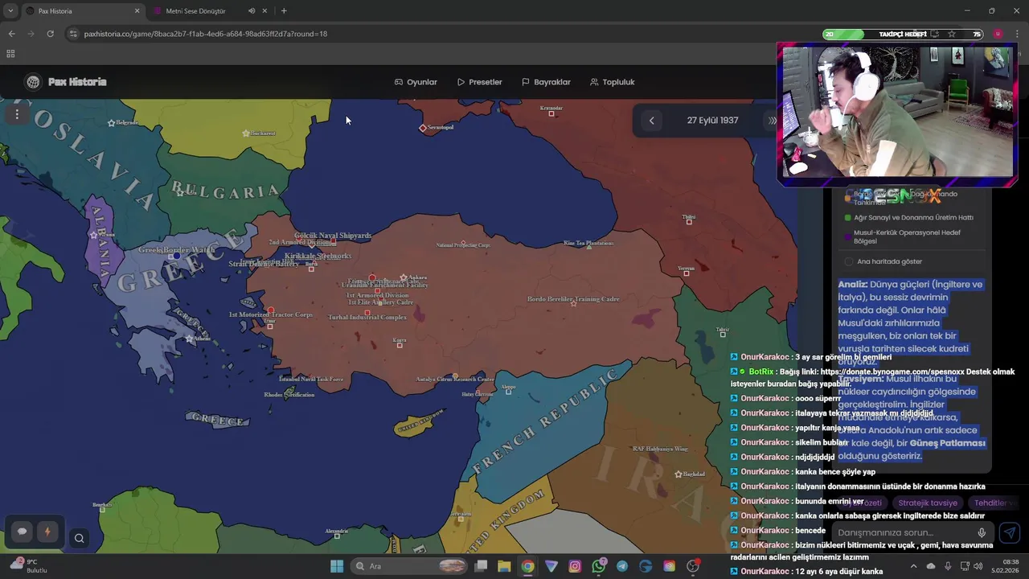Select Rize Tea Plantations marker

pos(588,244)
